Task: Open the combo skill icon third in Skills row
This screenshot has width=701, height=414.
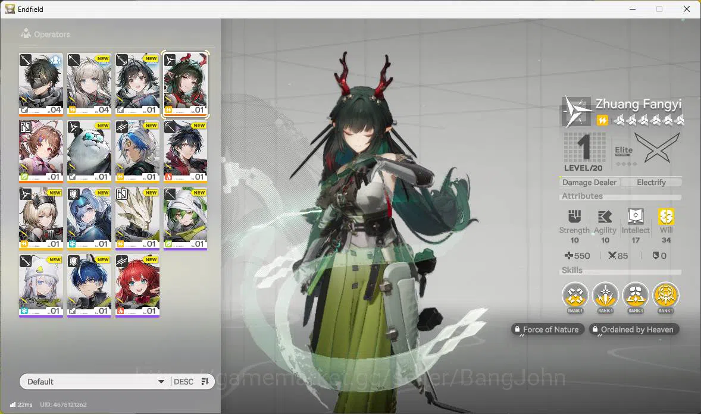Action: click(x=636, y=296)
